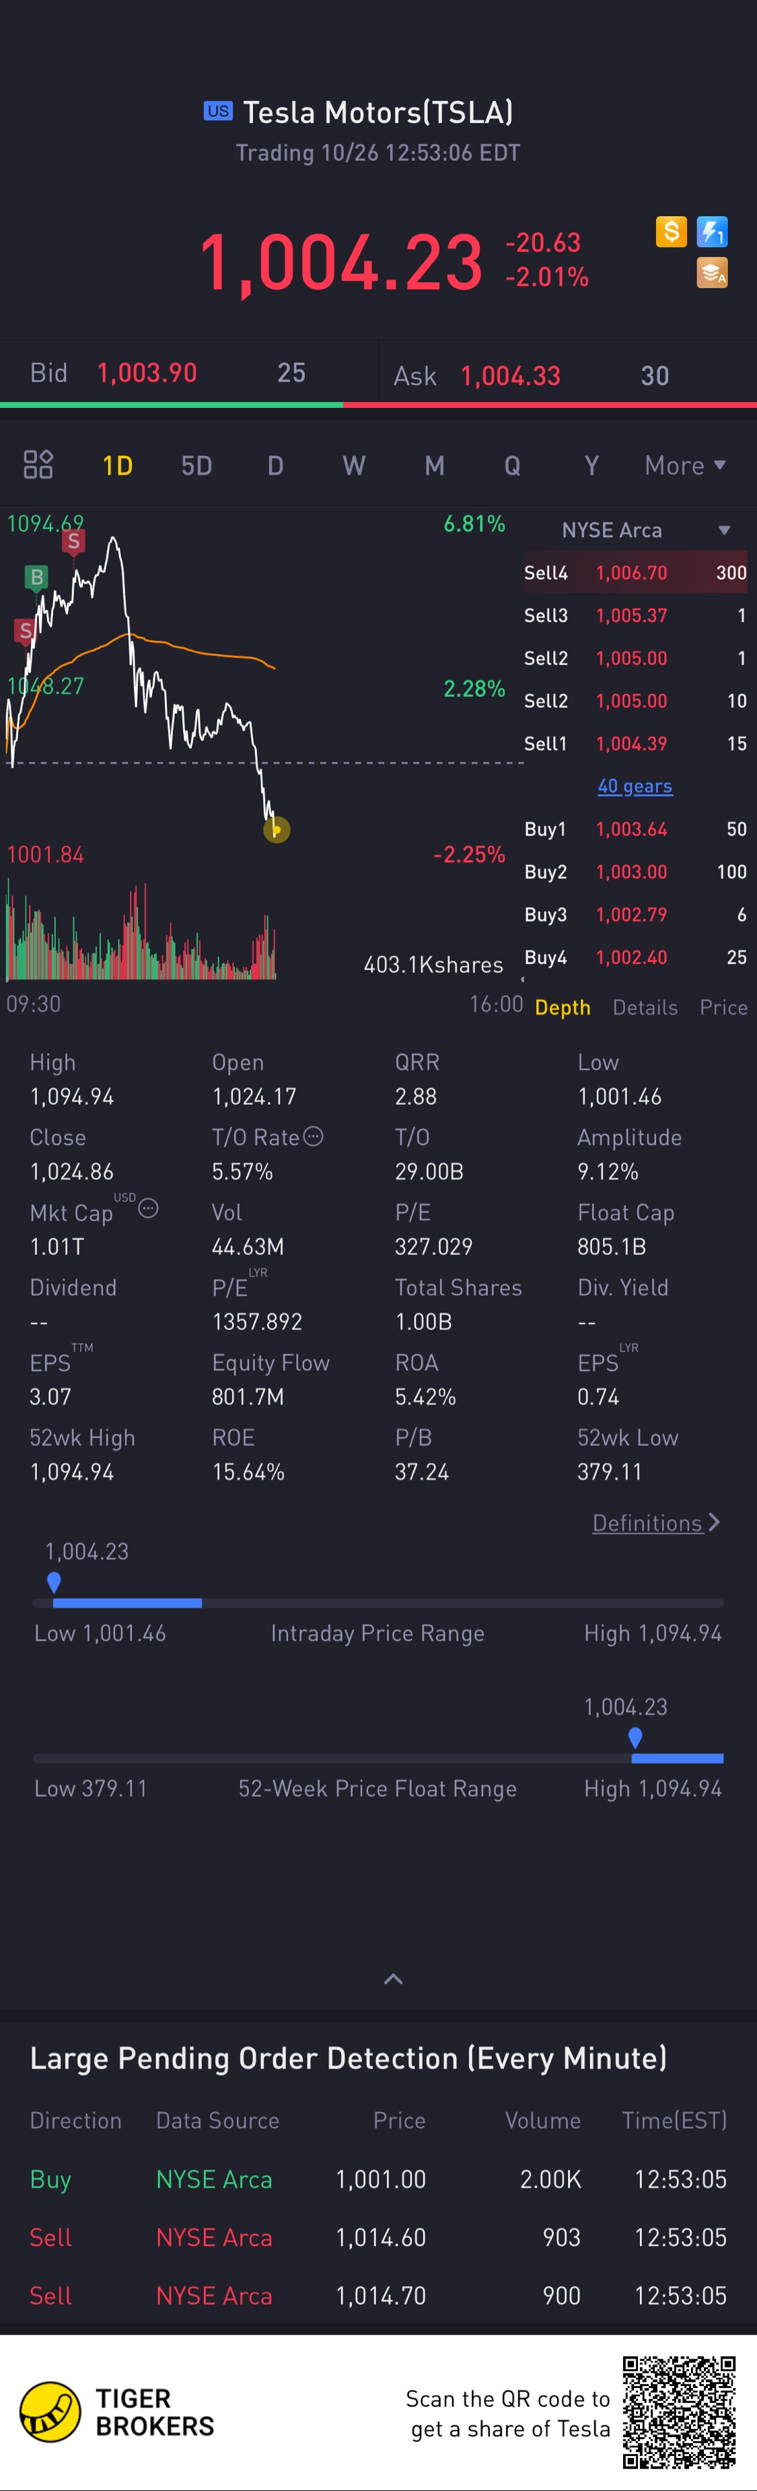Tap the blue lightning bolt badge

pos(713,231)
